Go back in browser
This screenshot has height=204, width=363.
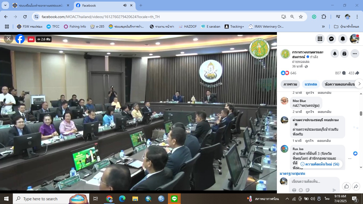click(x=6, y=17)
